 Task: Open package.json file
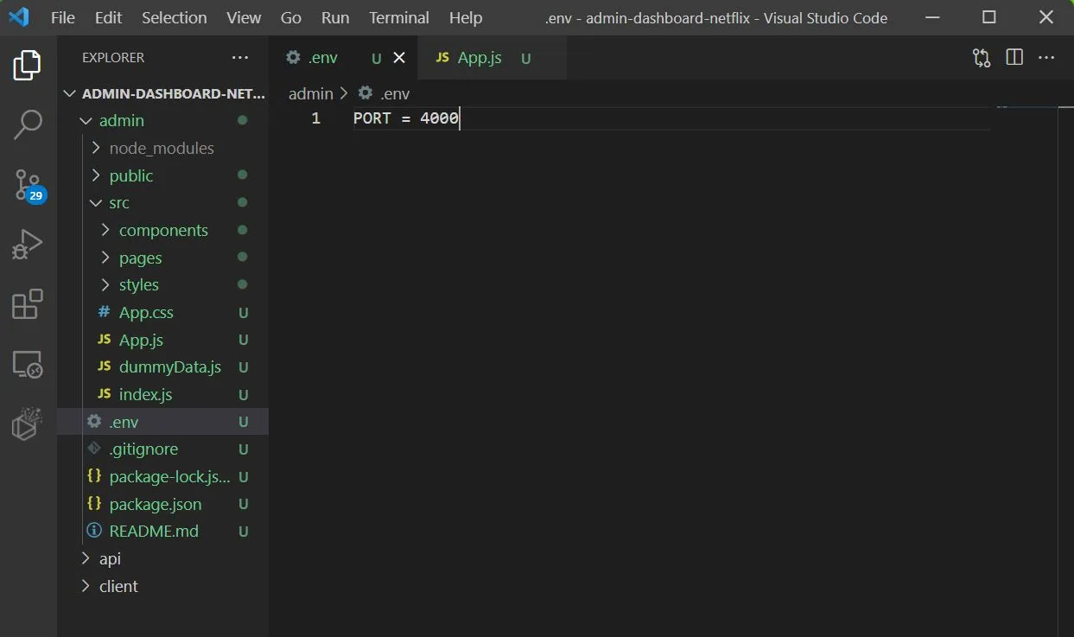162,504
